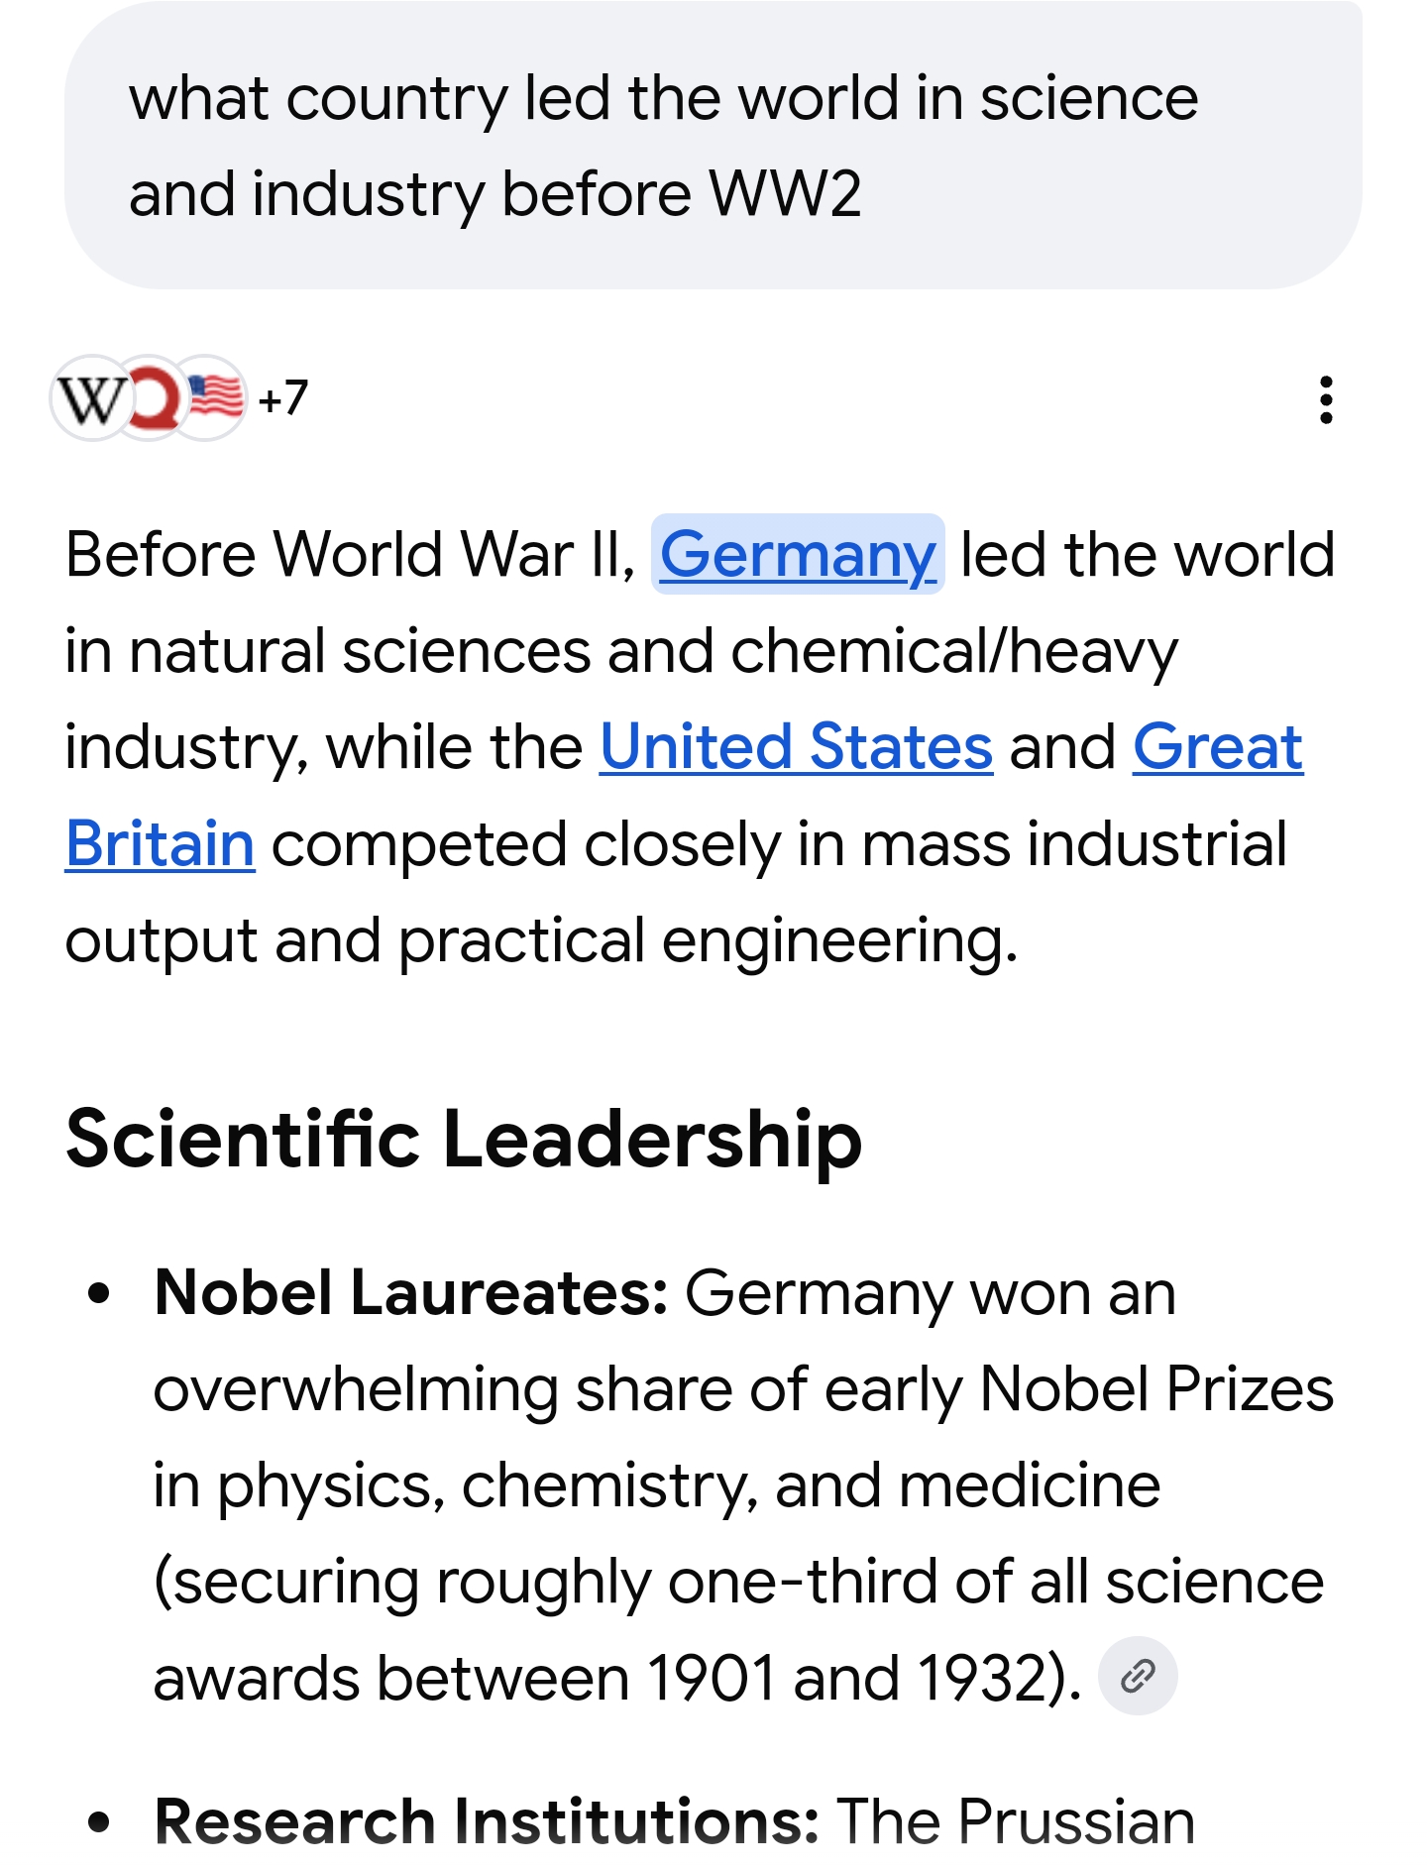Screen dimensions: 1427x1868
Task: Select the Scientific Leadership heading
Action: 464,1140
